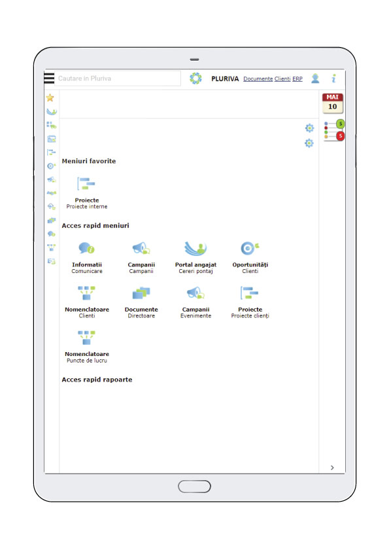Viewport: 389px width, 550px height.
Task: Open Nomenclatoare Puncte de lucru shortcut
Action: pos(87,347)
